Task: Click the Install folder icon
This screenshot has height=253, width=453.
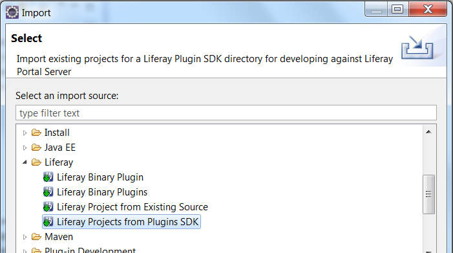Action: coord(36,133)
